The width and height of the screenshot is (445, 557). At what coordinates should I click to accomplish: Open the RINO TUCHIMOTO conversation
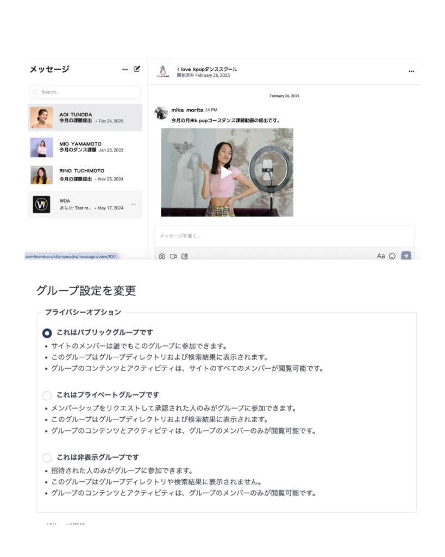pos(85,175)
